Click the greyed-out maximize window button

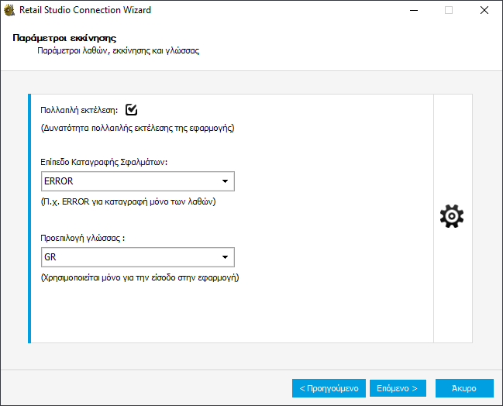tap(449, 11)
